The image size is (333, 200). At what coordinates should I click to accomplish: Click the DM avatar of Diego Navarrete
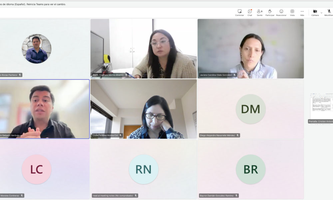click(251, 109)
